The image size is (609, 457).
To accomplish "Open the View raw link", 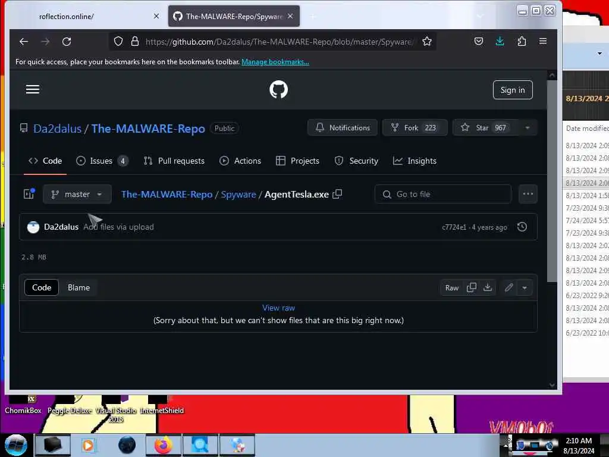I will (x=278, y=308).
